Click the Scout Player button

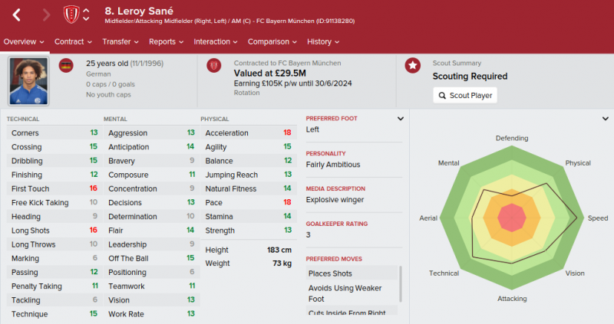point(465,96)
